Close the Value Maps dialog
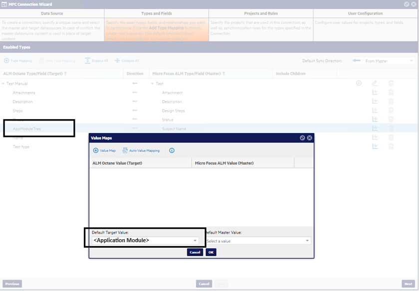419x291 pixels. pos(310,138)
